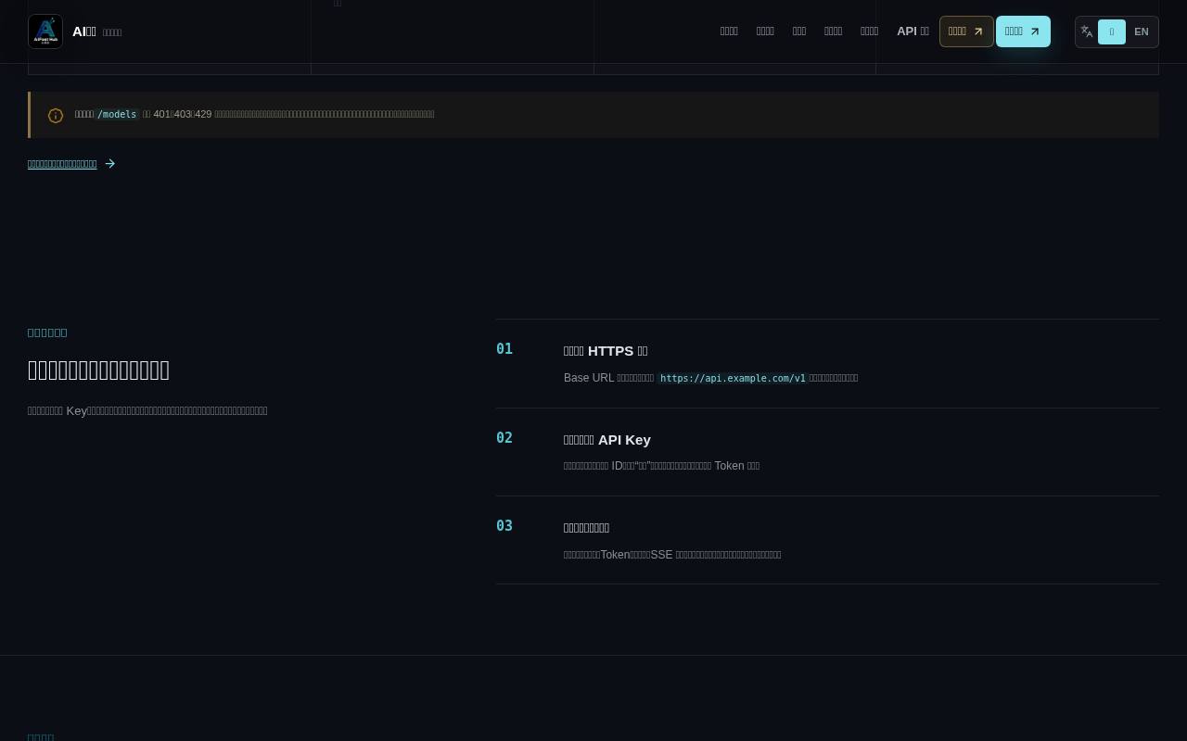Select the highlighted cyan language option
The image size is (1187, 741).
point(1112,31)
